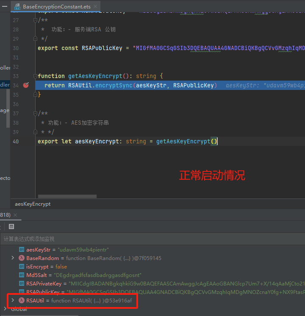Click the isEncrypt variable type icon
This screenshot has width=305, height=316.
coord(22,266)
